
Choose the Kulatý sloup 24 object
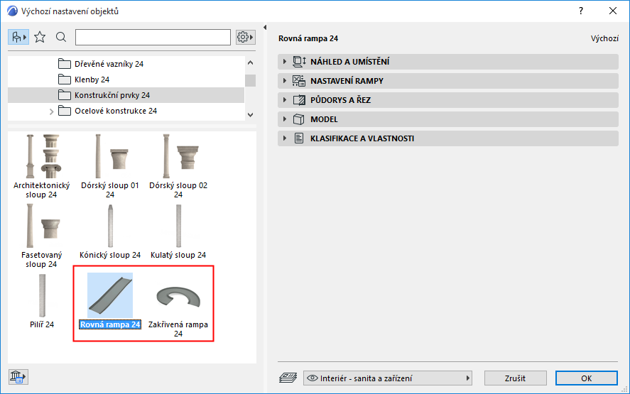pos(178,231)
